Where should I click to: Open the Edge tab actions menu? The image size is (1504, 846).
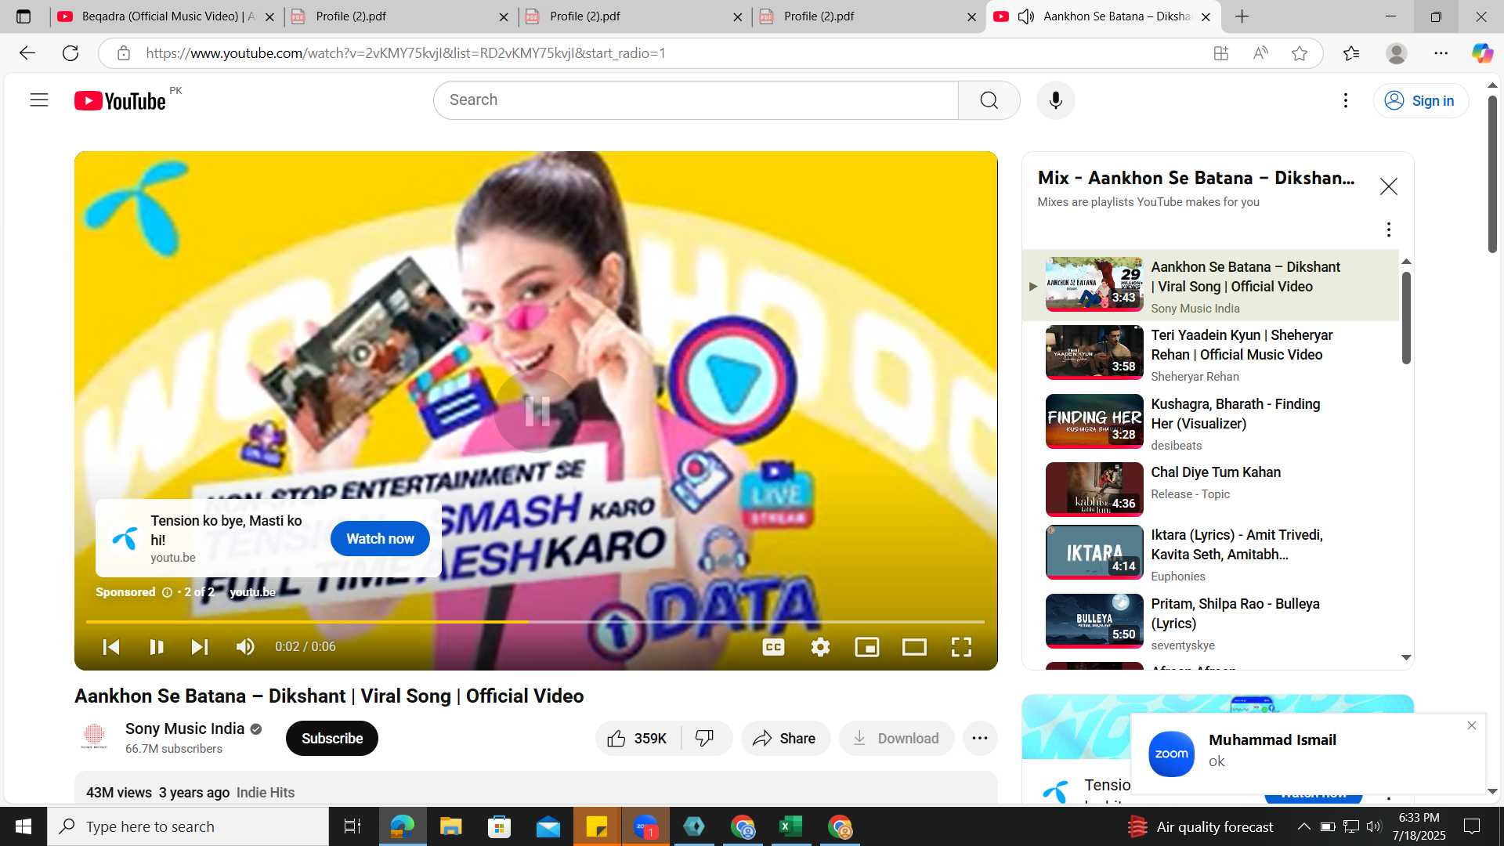(x=23, y=16)
